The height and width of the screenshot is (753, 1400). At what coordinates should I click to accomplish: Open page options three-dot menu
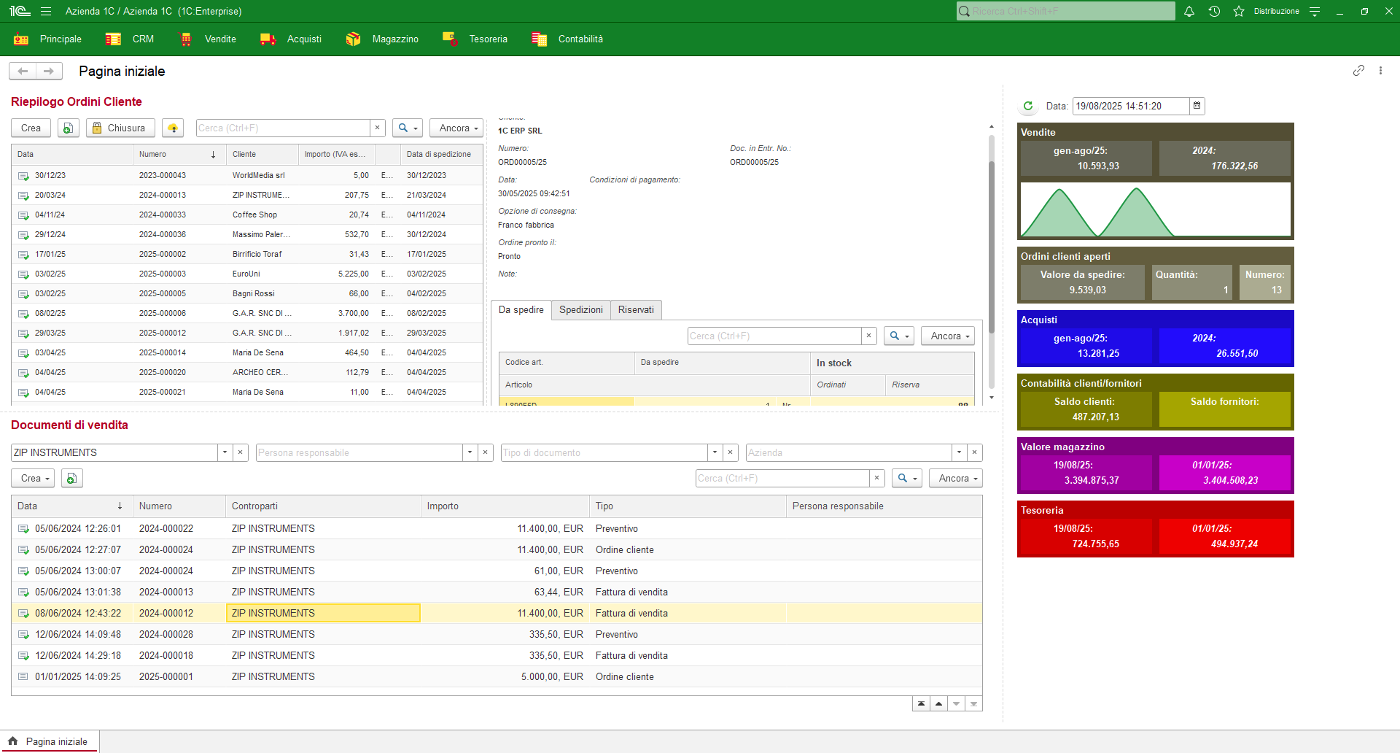[1380, 71]
